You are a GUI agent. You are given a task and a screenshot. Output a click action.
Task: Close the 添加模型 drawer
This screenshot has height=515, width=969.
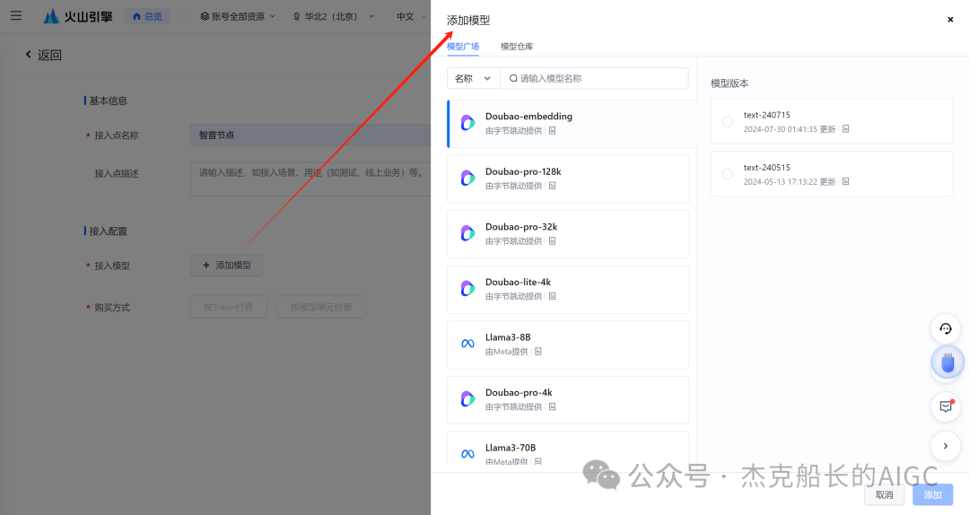pyautogui.click(x=950, y=20)
